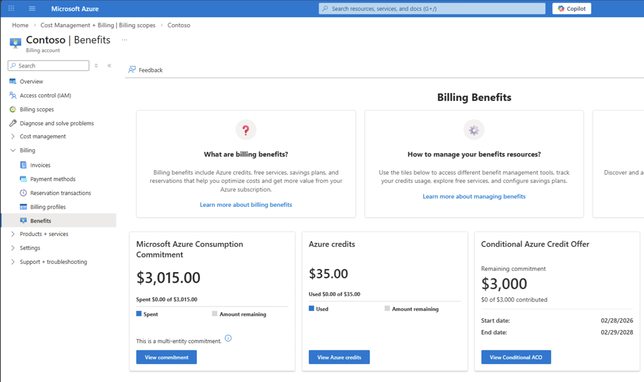
Task: Expand the Settings section
Action: 13,248
